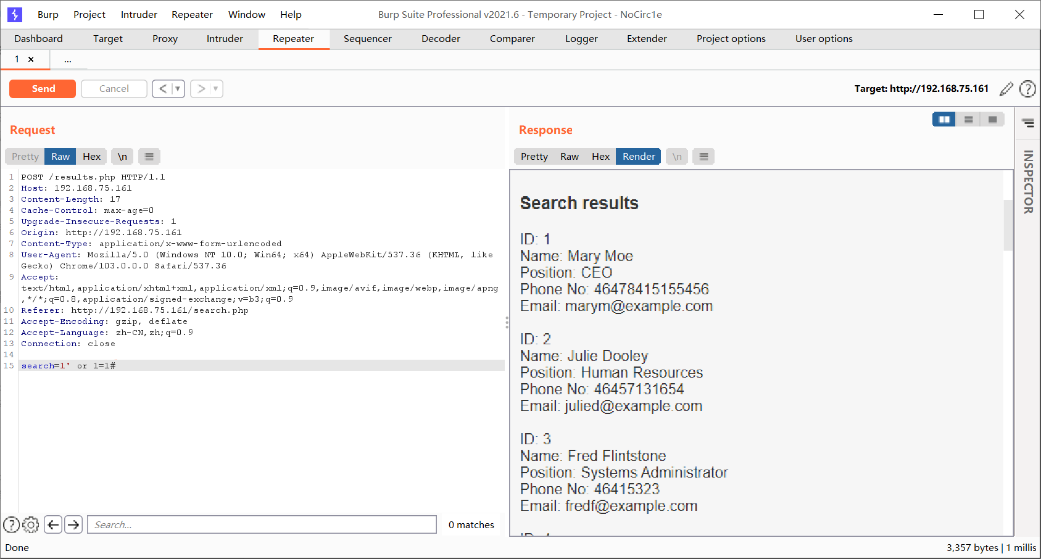Select top-bottom split layout icon
1041x559 pixels.
point(968,120)
